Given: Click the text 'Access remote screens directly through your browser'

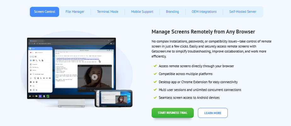Looking at the screenshot, I should click(x=196, y=66).
